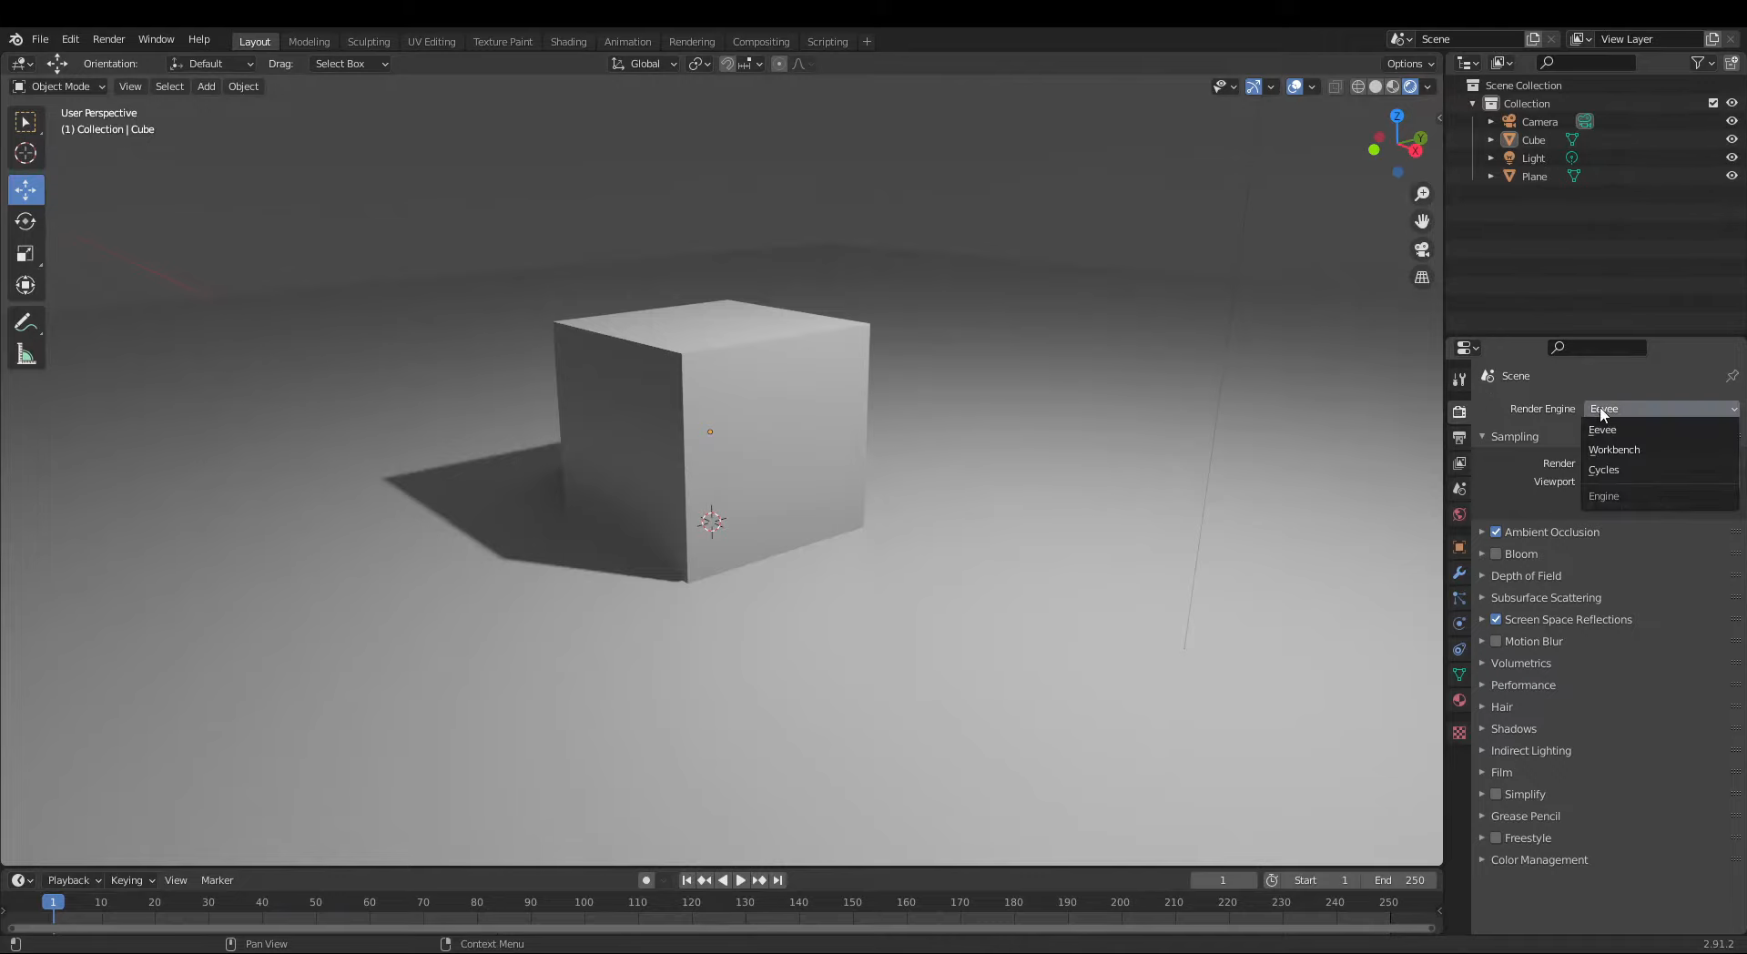The image size is (1747, 954).
Task: Click the End frame value field
Action: [1400, 880]
